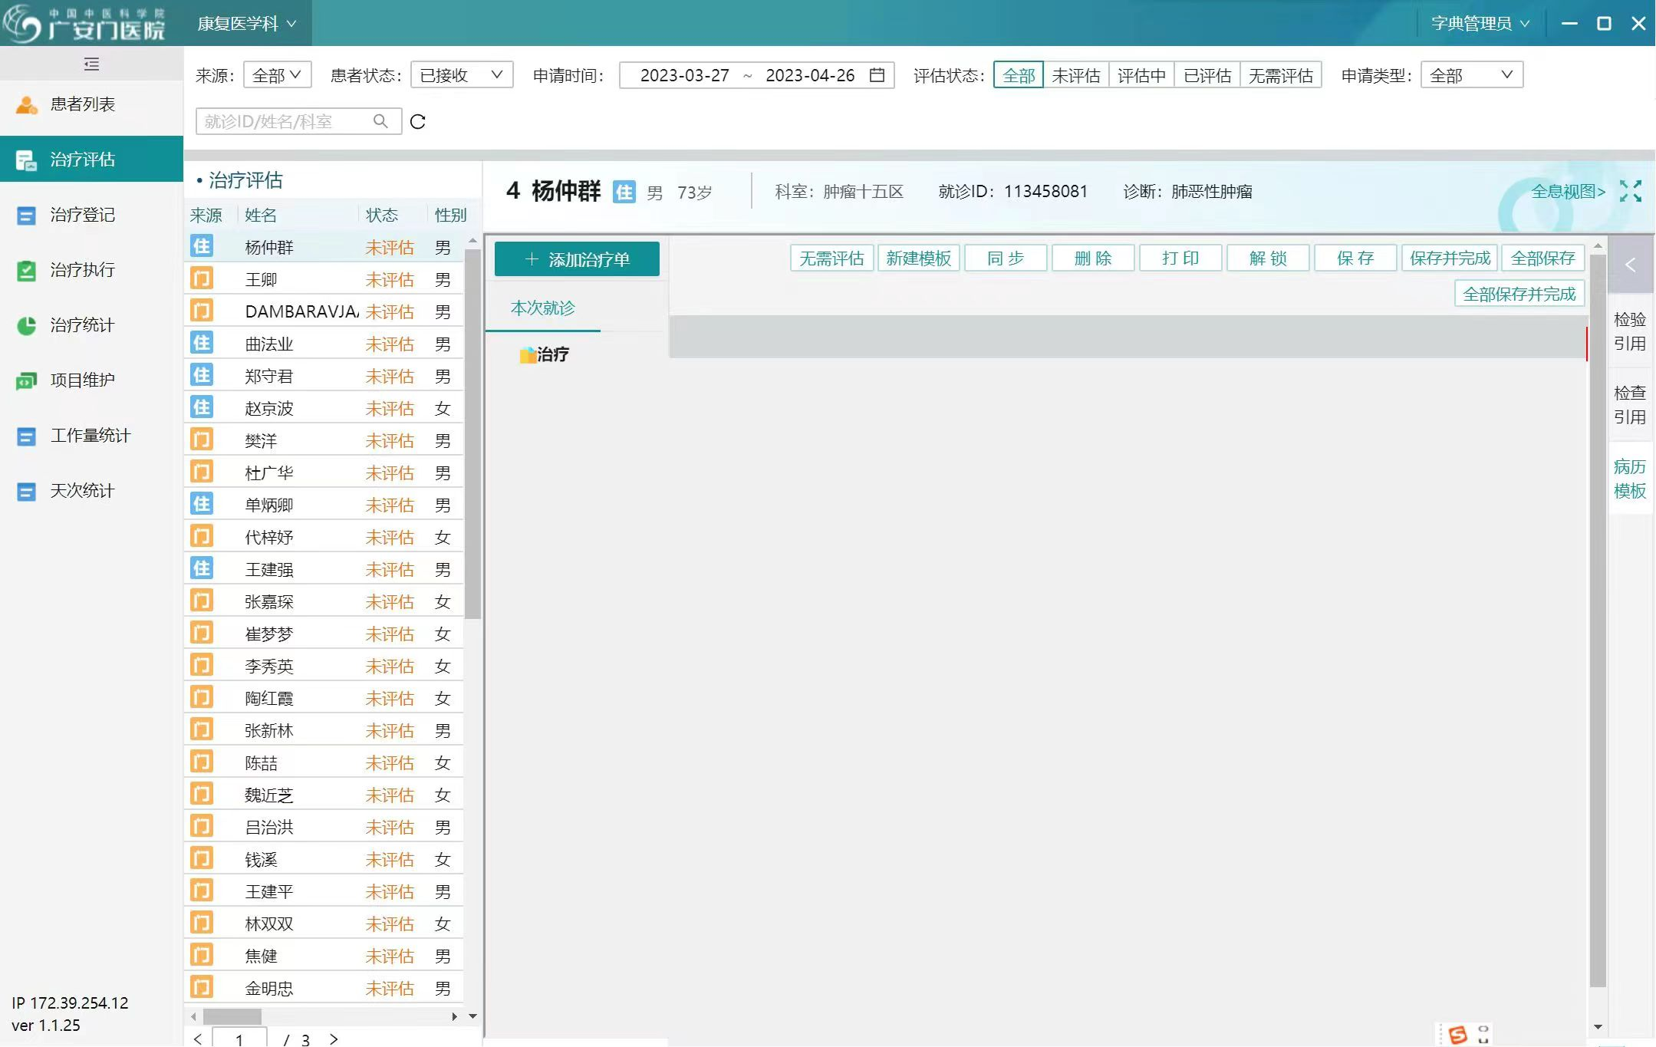Open the 康复医学科 department dropdown
Viewport: 1656px width, 1047px height.
pos(247,24)
